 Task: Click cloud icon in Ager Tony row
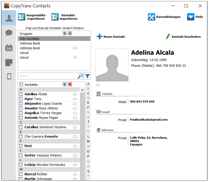(75, 99)
